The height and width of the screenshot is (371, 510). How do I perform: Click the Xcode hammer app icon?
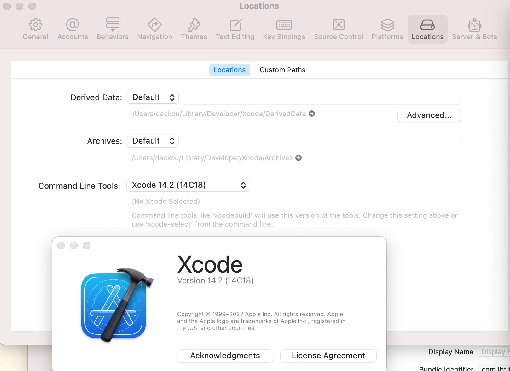tap(117, 305)
